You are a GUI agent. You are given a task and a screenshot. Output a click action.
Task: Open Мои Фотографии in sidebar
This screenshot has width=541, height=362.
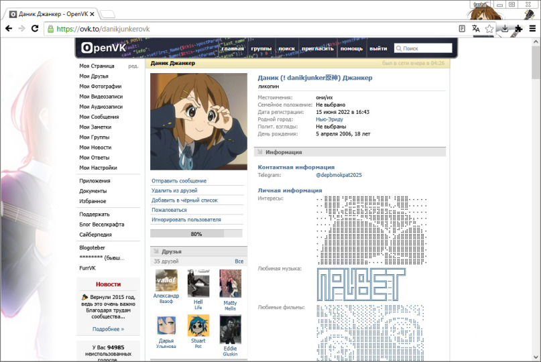click(101, 86)
